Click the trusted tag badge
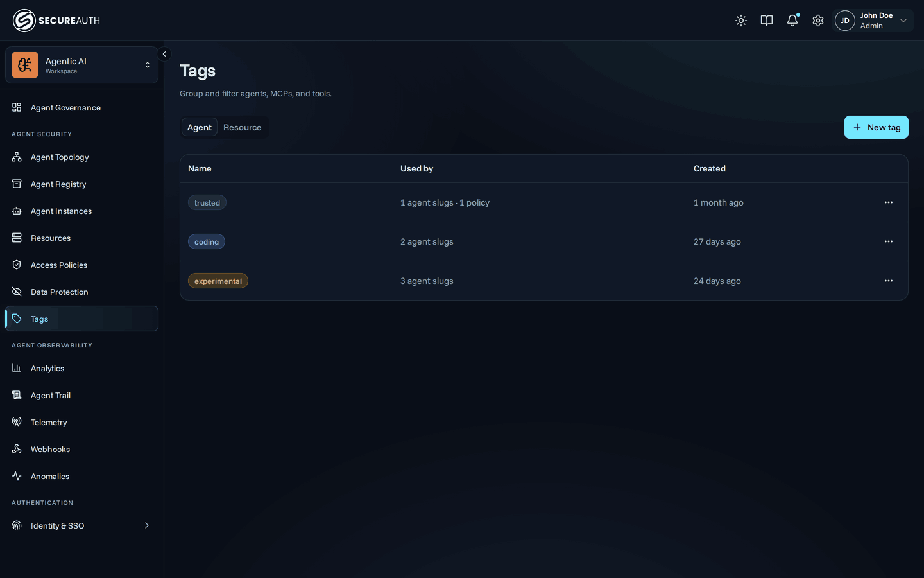 tap(207, 202)
